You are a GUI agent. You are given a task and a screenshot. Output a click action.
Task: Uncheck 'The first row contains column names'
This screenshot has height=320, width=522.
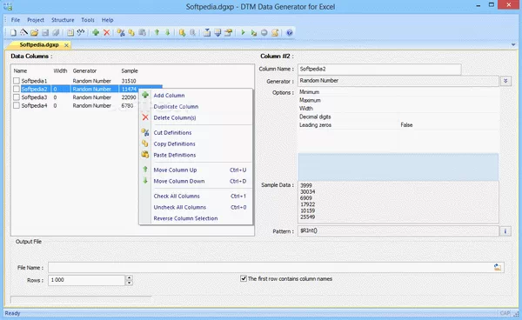point(244,278)
